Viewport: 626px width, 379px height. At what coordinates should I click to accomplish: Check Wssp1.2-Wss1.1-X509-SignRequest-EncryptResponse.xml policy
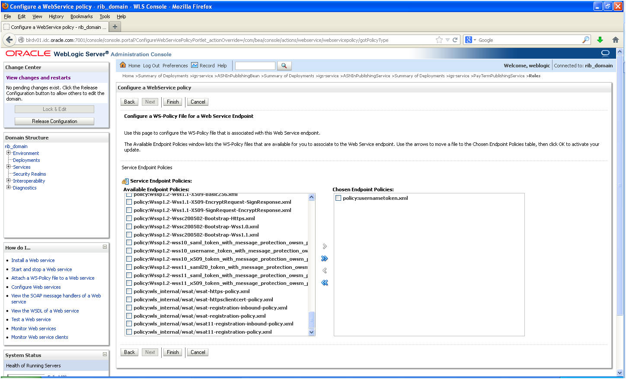click(x=129, y=210)
